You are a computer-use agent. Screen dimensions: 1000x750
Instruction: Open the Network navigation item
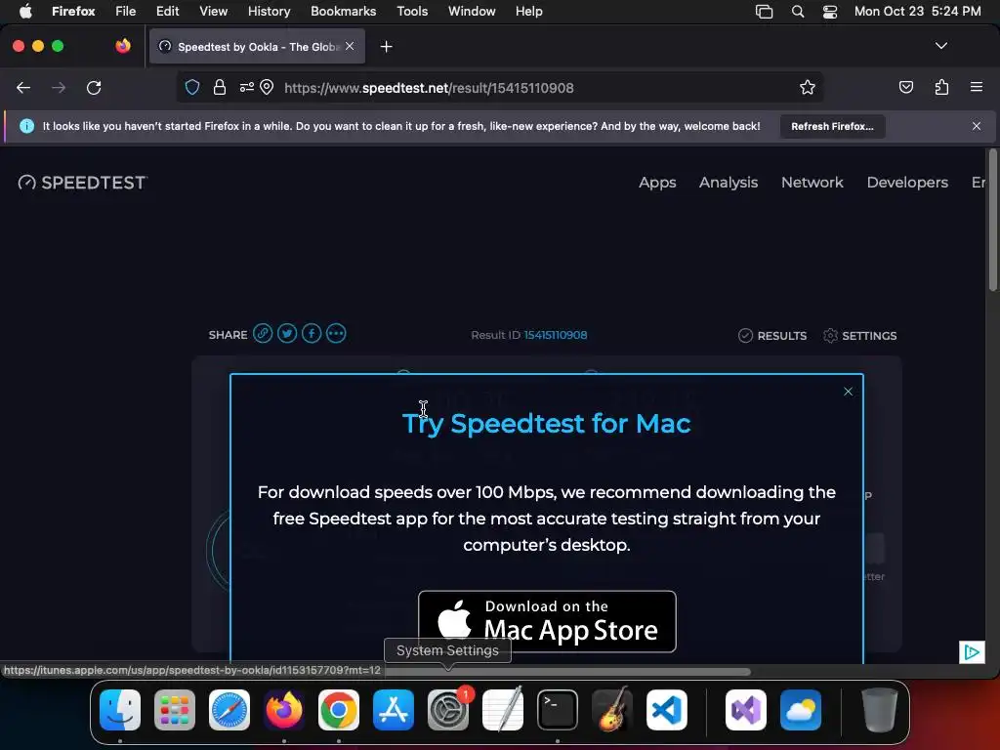click(x=812, y=183)
